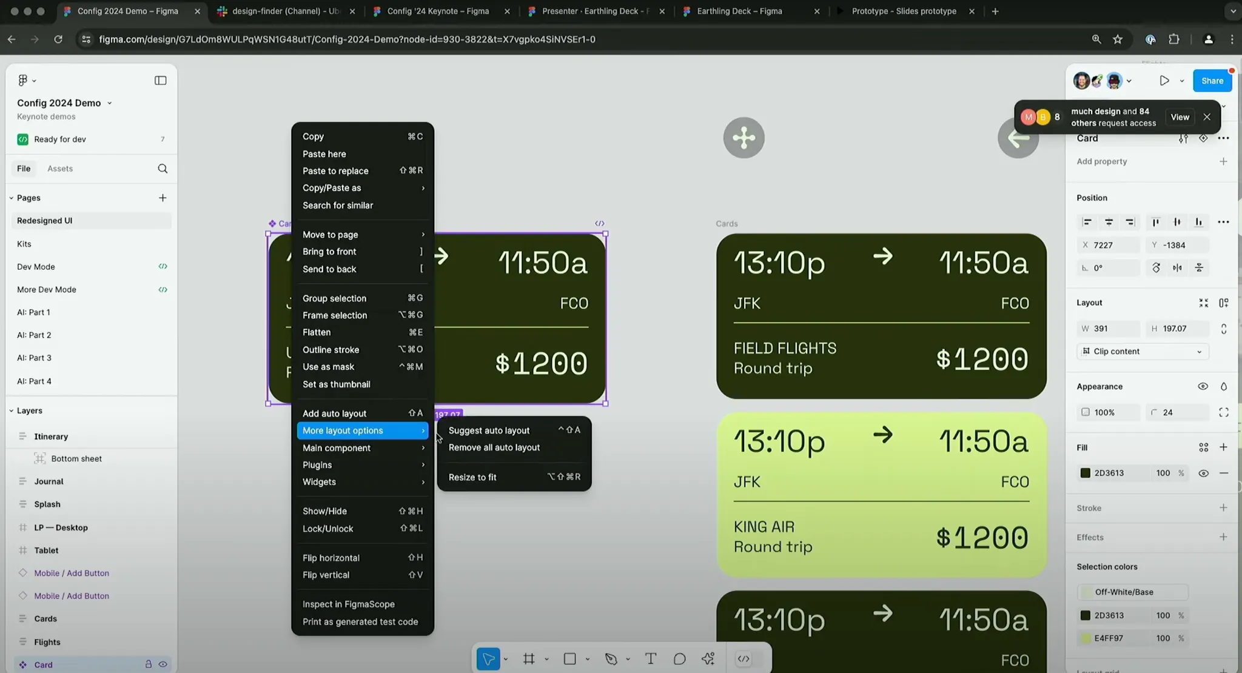Screen dimensions: 1242x673
Task: Click the Comment tool icon
Action: pyautogui.click(x=679, y=659)
